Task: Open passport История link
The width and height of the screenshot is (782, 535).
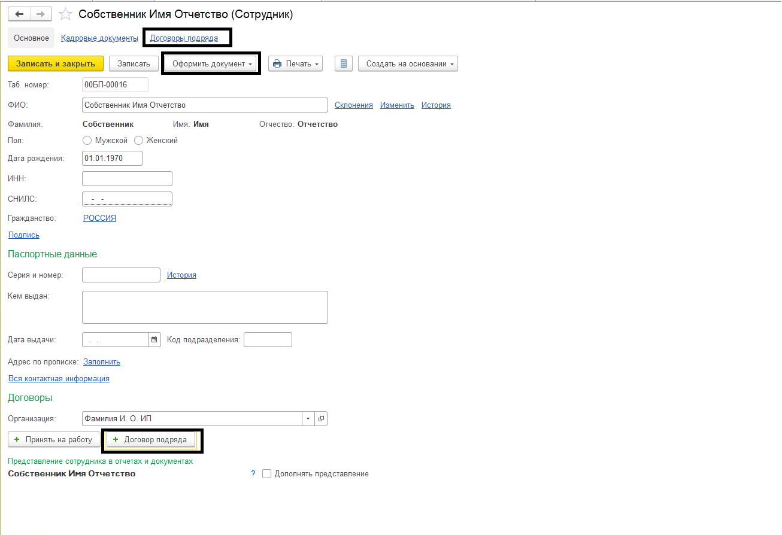Action: [181, 275]
